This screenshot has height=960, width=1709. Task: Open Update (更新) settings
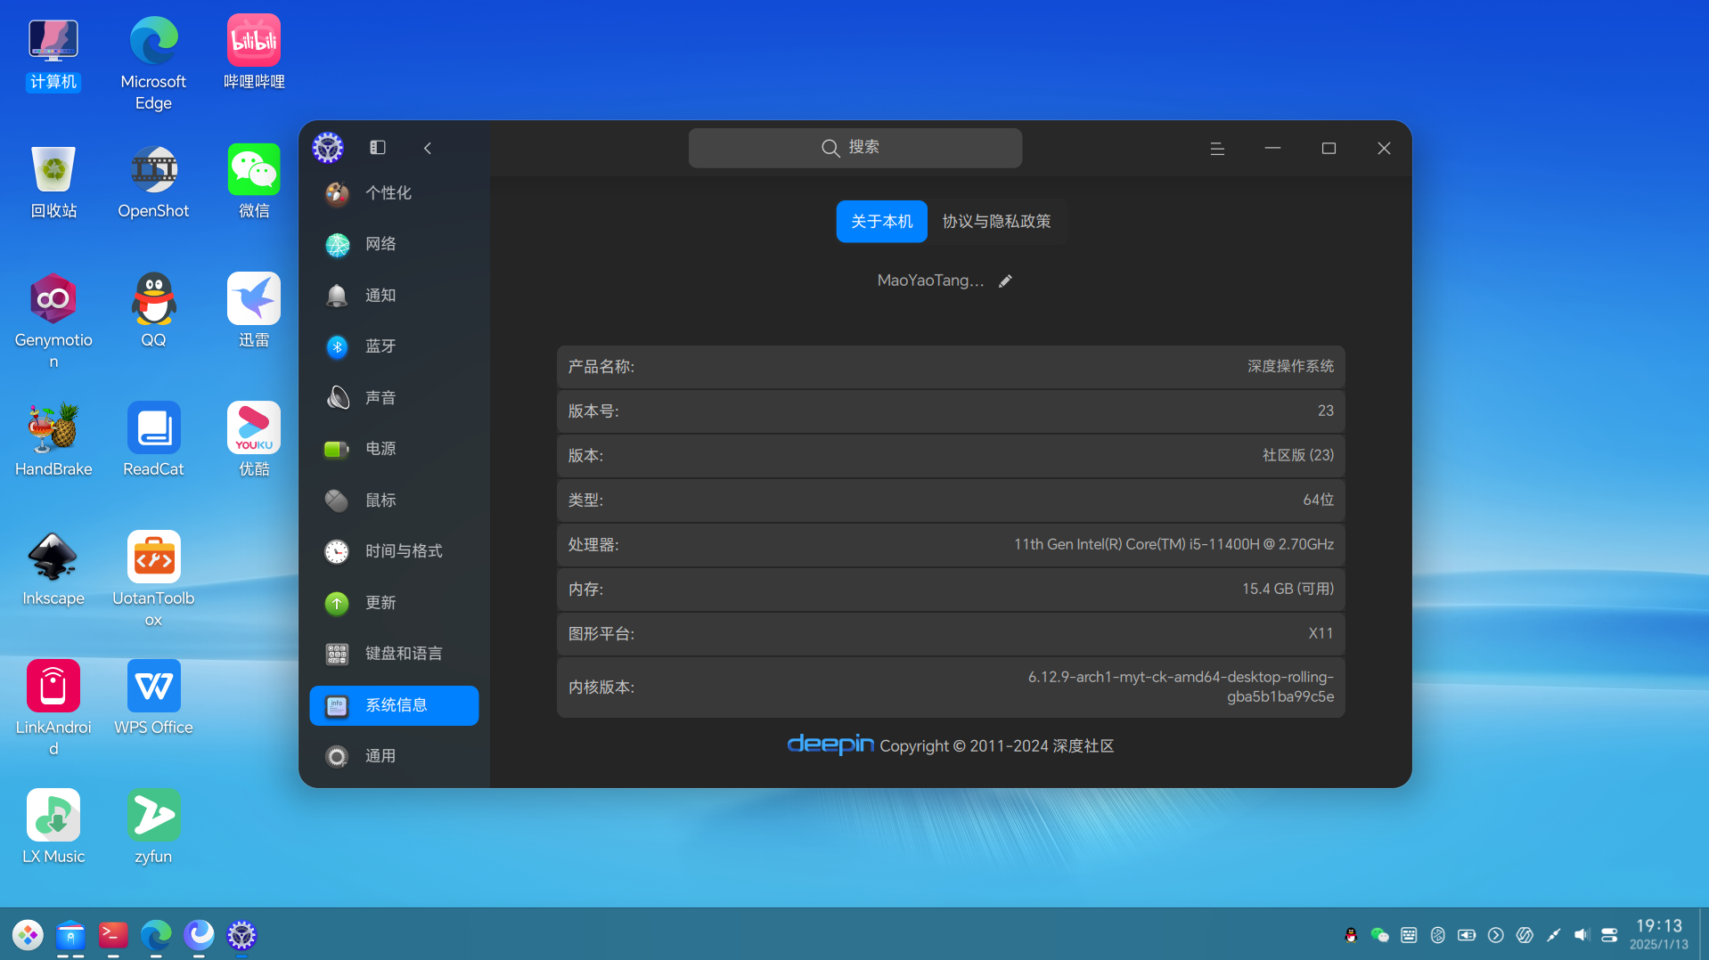pos(394,603)
